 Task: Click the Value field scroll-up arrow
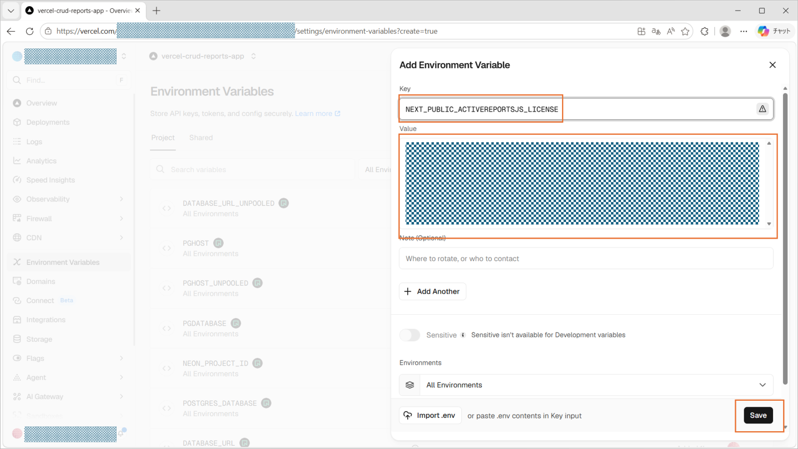coord(769,143)
